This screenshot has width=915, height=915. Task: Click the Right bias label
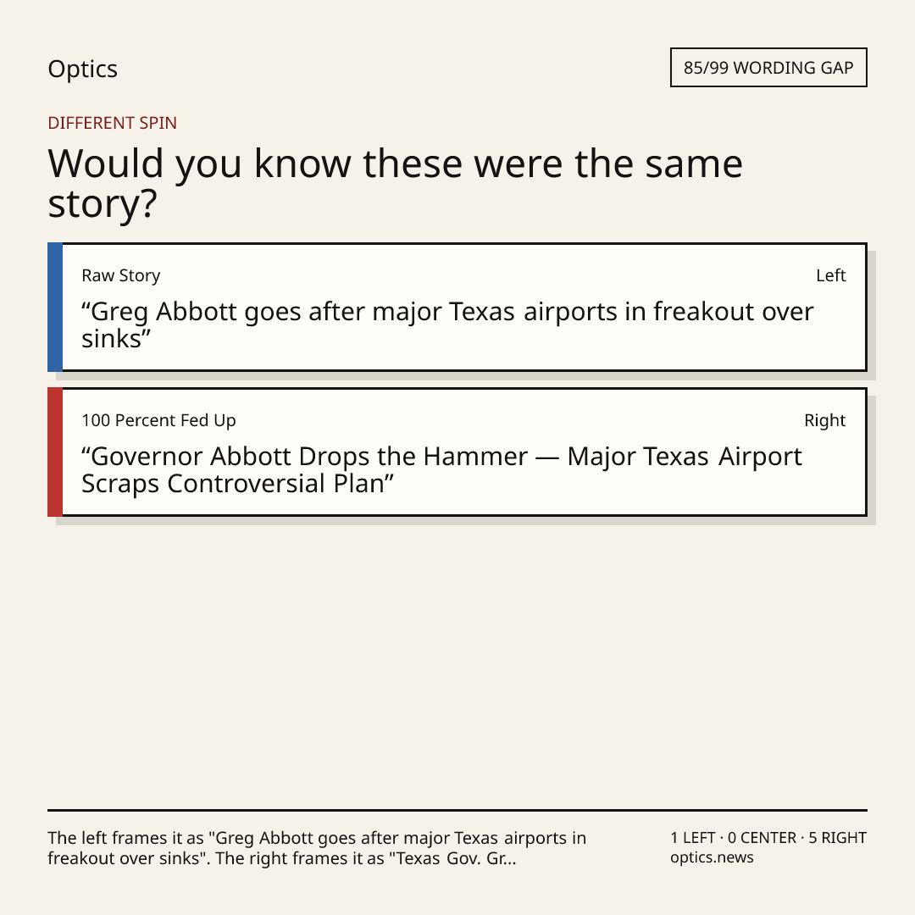pos(824,420)
